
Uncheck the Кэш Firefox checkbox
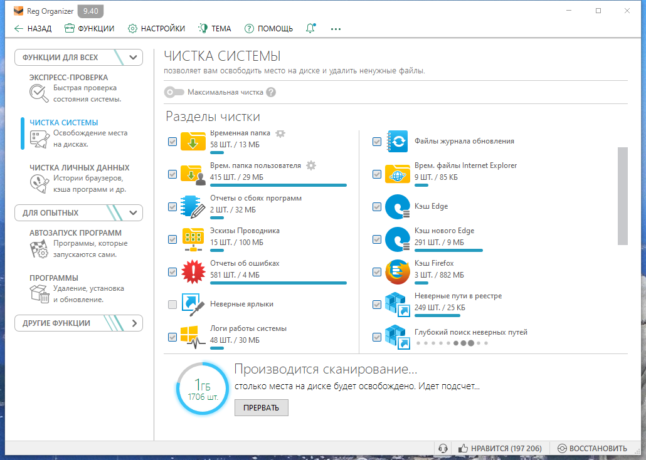(377, 272)
